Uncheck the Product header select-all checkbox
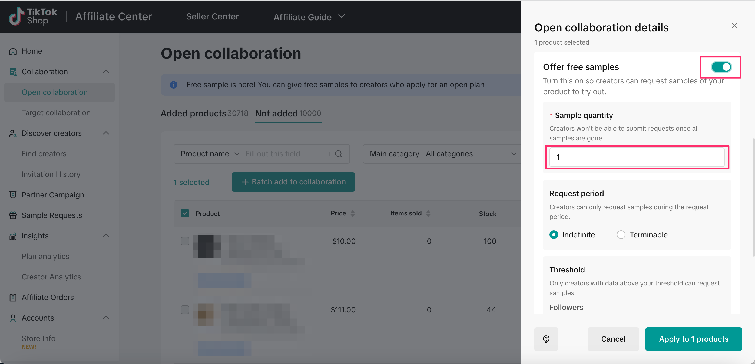Viewport: 755px width, 364px height. [x=185, y=213]
